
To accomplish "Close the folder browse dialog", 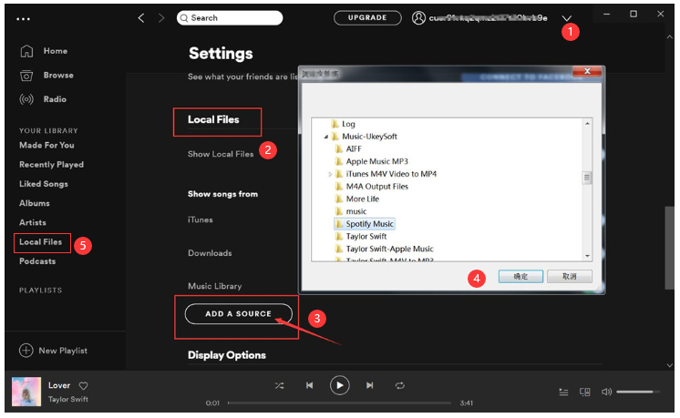I will [x=587, y=71].
